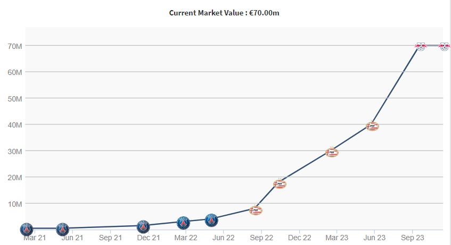Viewport: 451px width, 245px height.
Task: Click the PSV logo marker just below 20M
Action: pyautogui.click(x=280, y=184)
